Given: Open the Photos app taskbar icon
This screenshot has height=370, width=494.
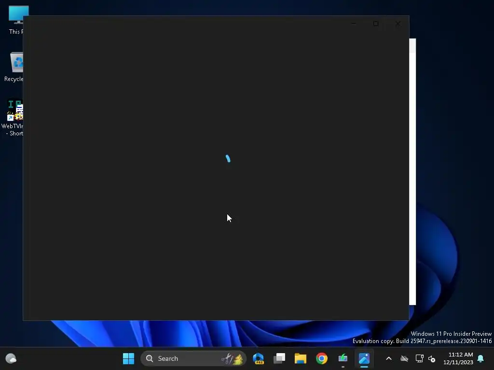Looking at the screenshot, I should pyautogui.click(x=364, y=358).
